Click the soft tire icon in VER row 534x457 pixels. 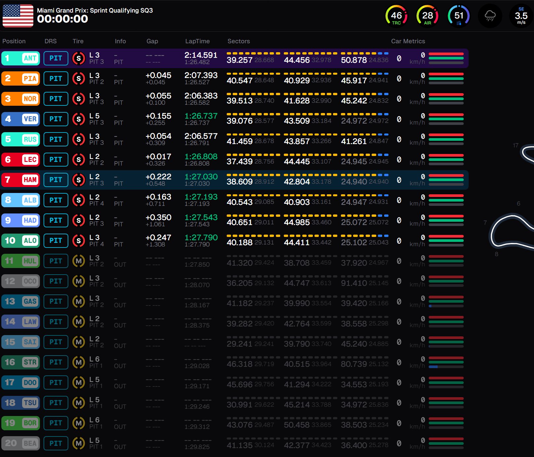click(x=79, y=119)
